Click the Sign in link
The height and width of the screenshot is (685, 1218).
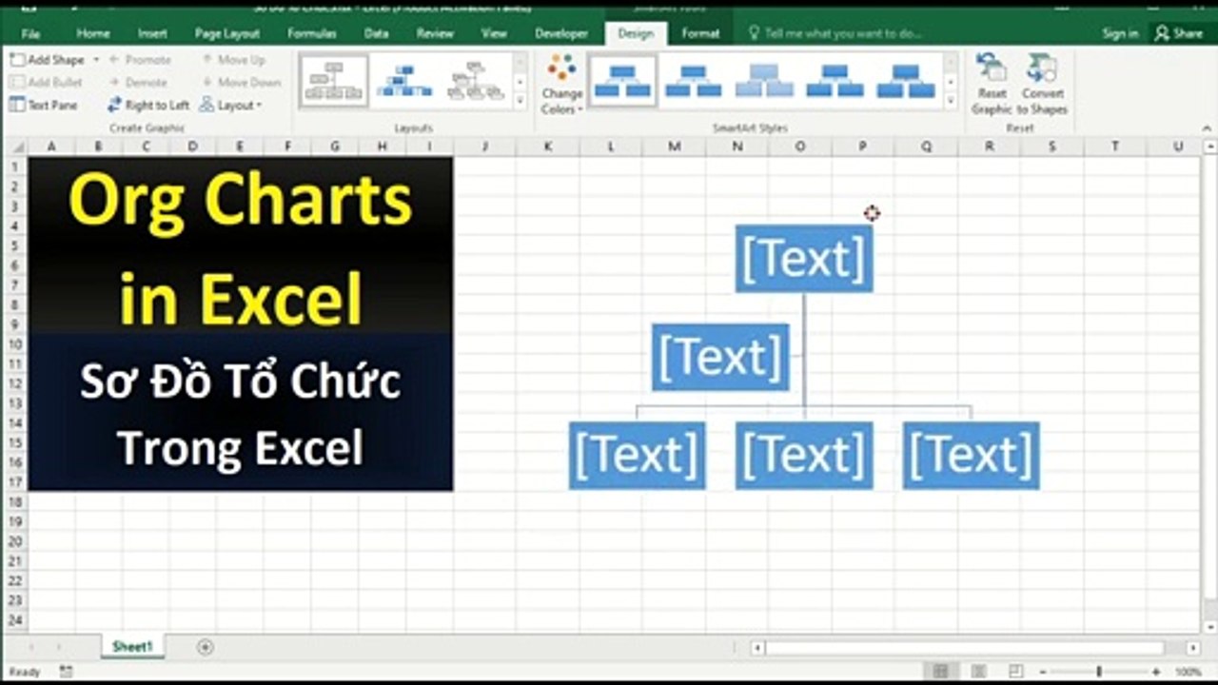pyautogui.click(x=1120, y=33)
